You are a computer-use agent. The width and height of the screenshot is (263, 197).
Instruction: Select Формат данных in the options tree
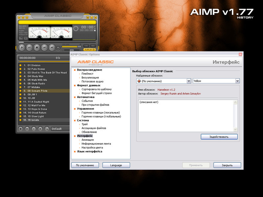click(x=88, y=85)
